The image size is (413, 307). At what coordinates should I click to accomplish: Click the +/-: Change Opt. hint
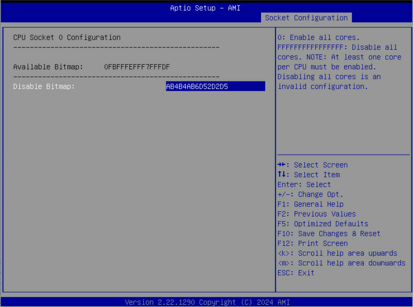(x=310, y=194)
